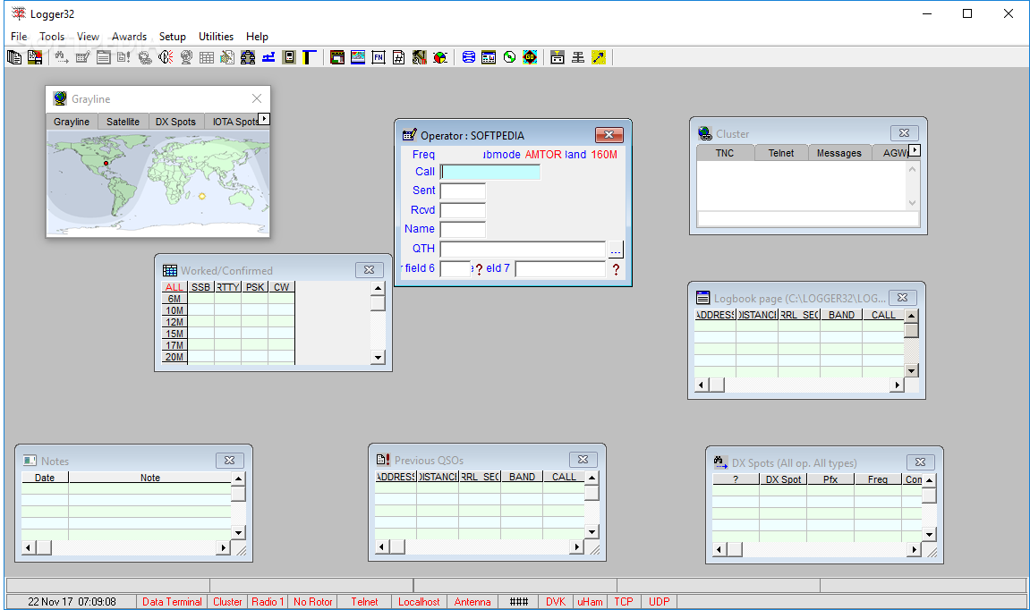
Task: Open the Setup menu
Action: pyautogui.click(x=172, y=37)
